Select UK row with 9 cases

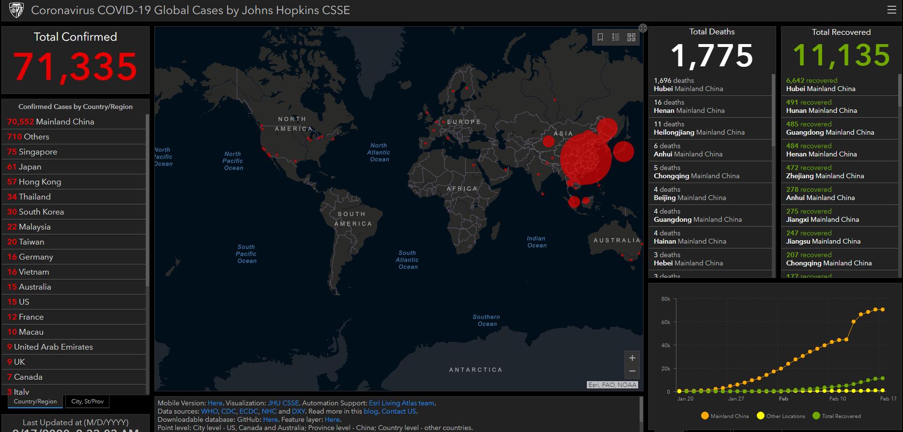click(x=74, y=362)
